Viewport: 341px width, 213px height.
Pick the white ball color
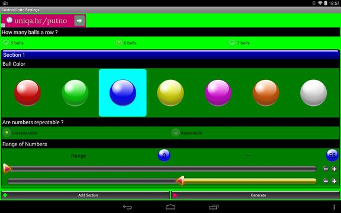coord(313,93)
